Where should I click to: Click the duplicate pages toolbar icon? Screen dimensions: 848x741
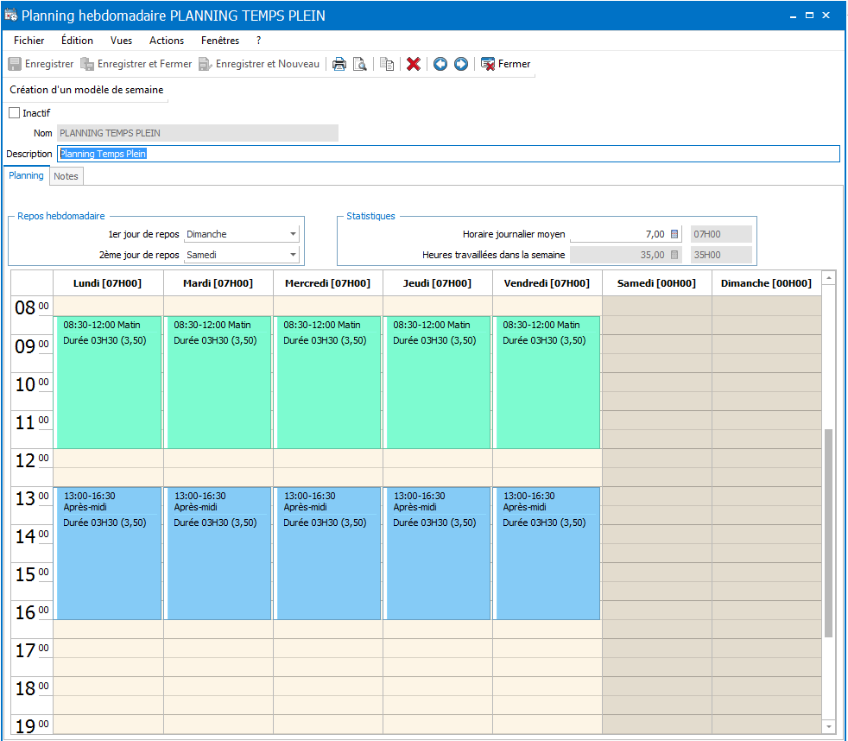point(387,64)
